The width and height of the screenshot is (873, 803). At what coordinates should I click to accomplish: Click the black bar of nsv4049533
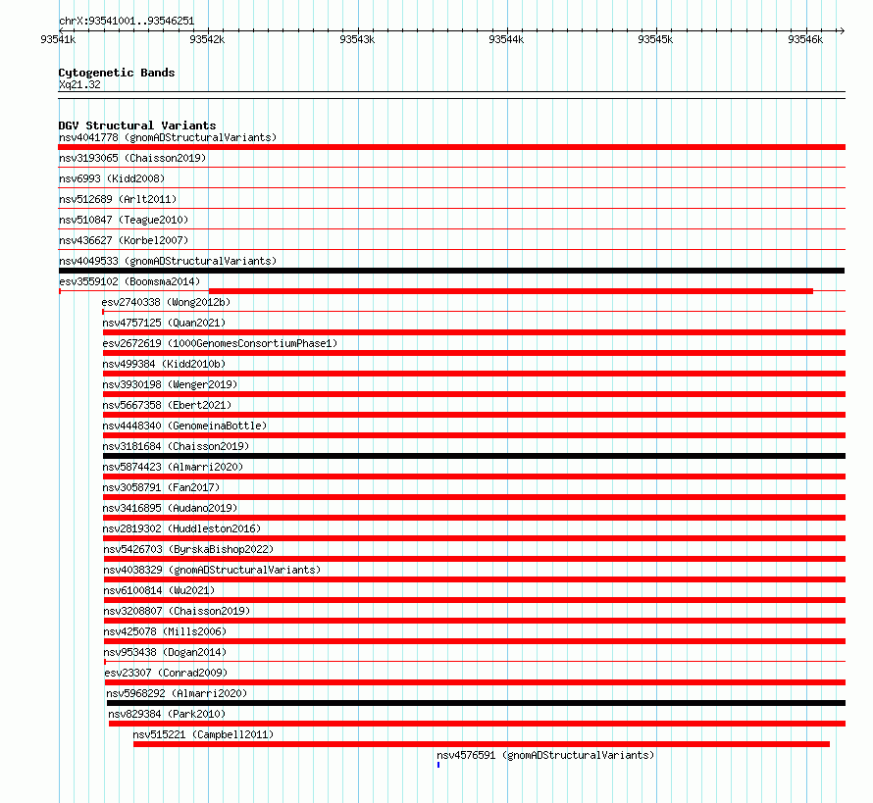coord(451,271)
